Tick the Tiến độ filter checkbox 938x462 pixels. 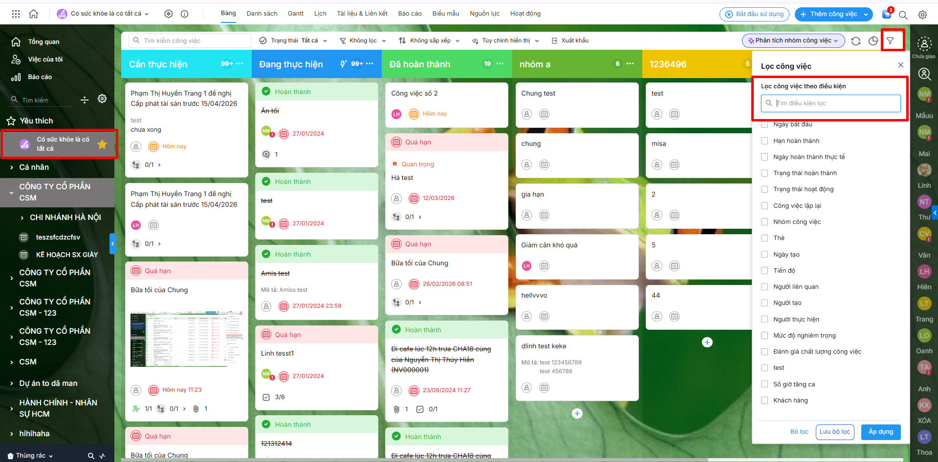[x=764, y=271]
